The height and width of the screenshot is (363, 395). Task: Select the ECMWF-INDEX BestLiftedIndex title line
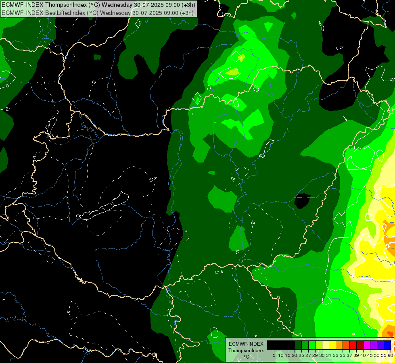click(98, 13)
